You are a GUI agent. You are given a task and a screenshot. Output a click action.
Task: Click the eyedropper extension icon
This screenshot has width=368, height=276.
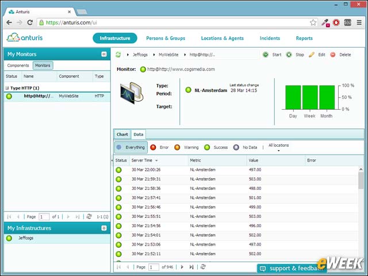325,23
